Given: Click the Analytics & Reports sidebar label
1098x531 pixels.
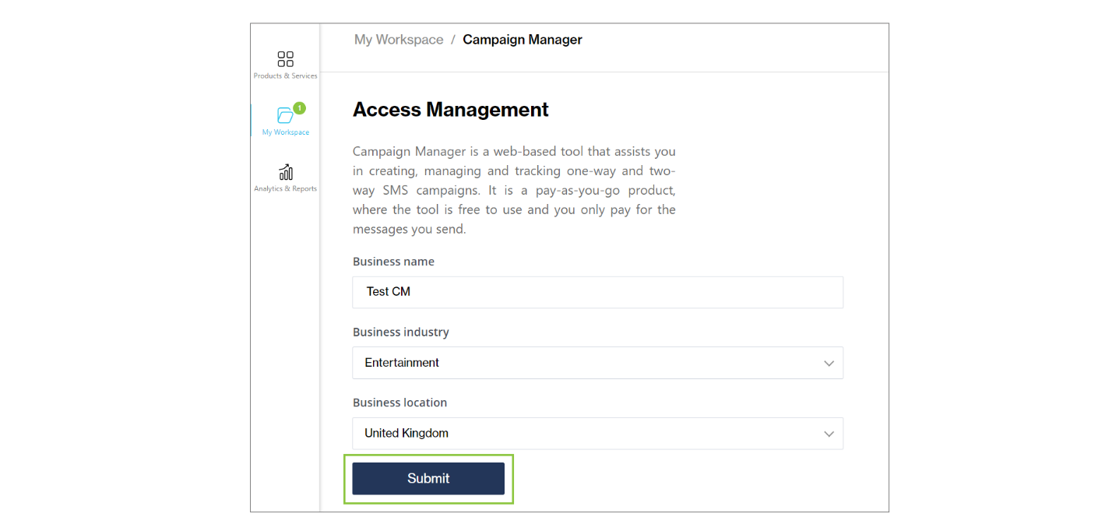Looking at the screenshot, I should pos(285,188).
